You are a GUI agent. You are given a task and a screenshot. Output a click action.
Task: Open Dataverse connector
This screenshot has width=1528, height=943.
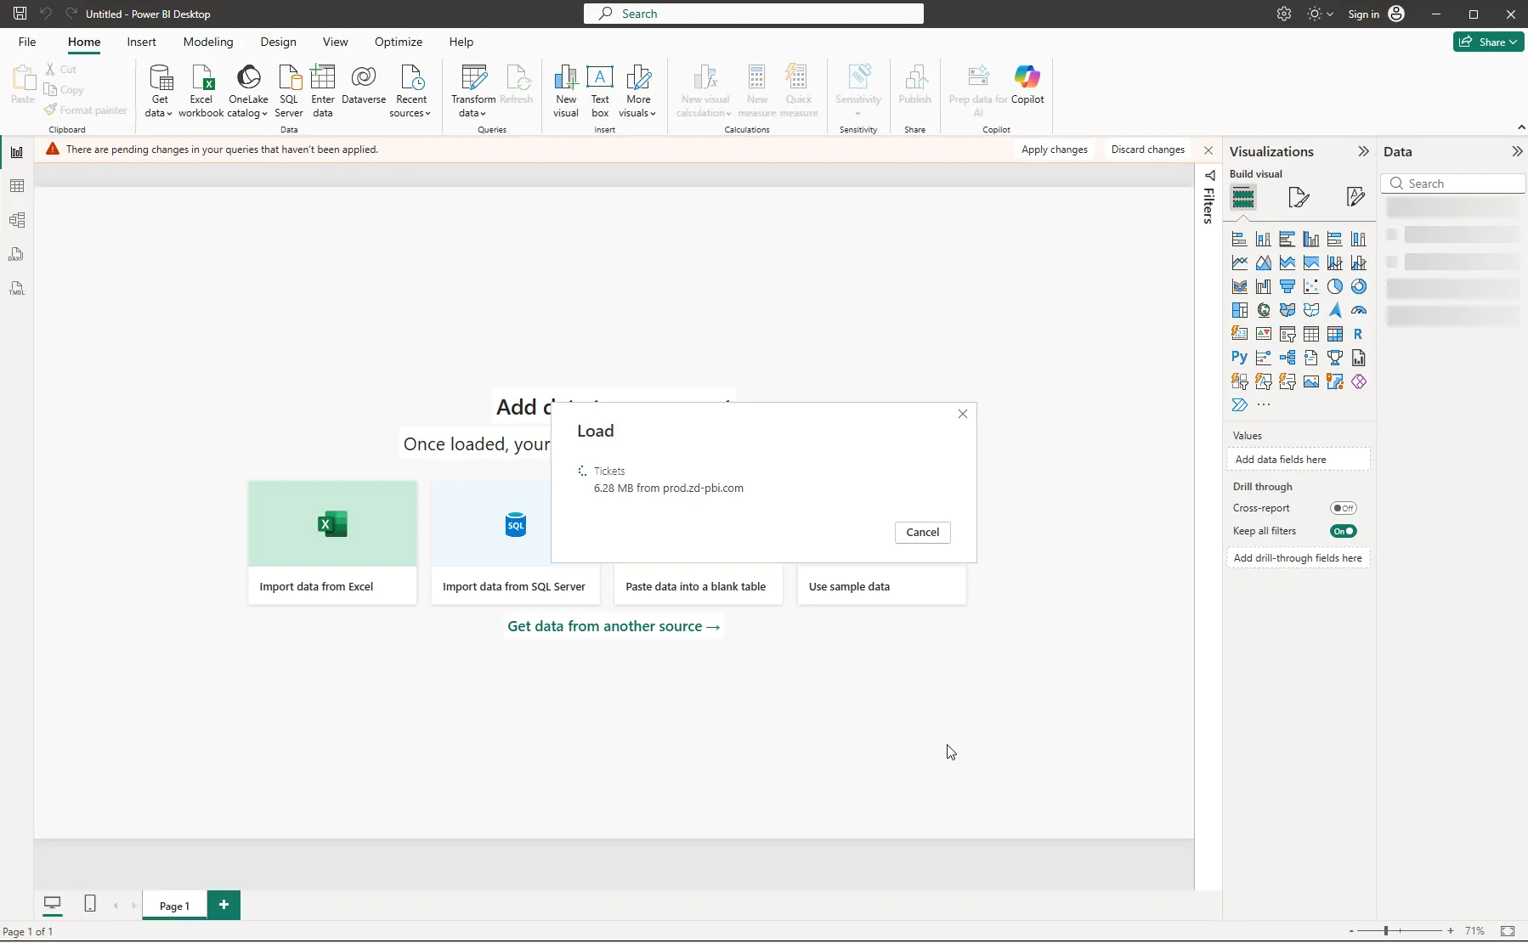(x=364, y=85)
